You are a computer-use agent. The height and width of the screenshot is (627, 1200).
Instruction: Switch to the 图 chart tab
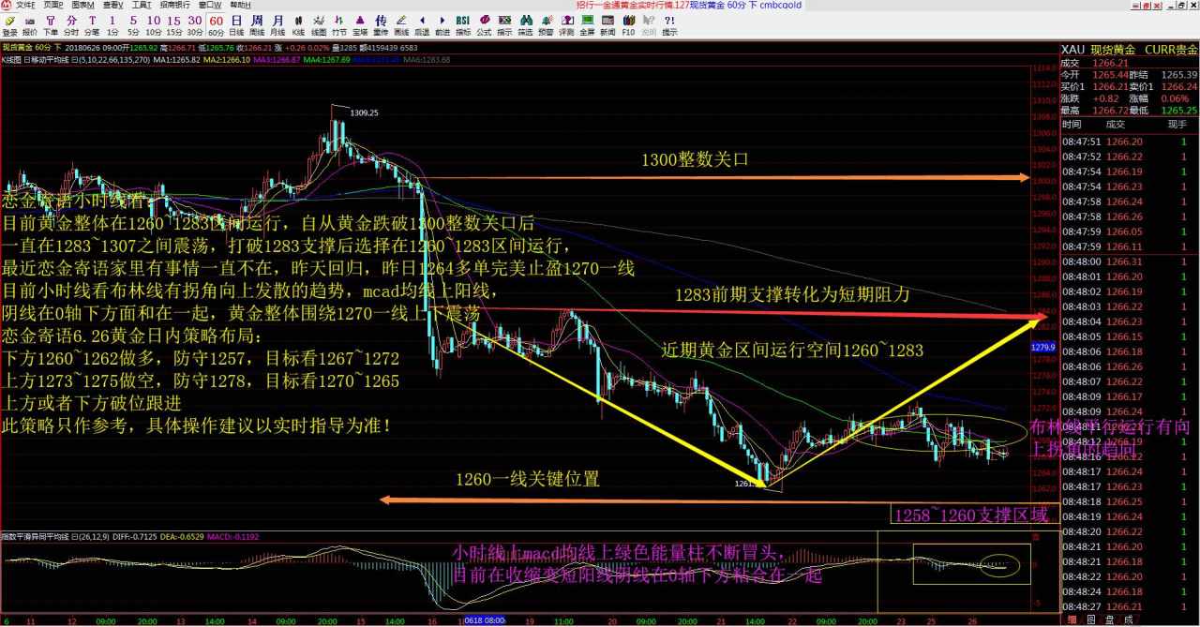coord(1091,620)
